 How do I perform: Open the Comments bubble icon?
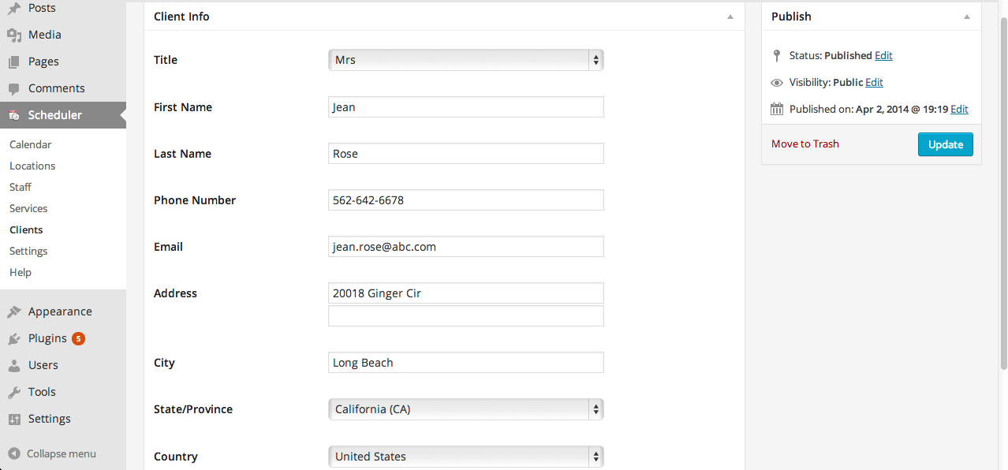(x=14, y=88)
